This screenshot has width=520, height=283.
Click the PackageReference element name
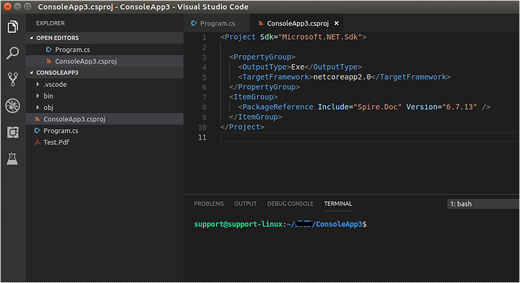(x=277, y=107)
